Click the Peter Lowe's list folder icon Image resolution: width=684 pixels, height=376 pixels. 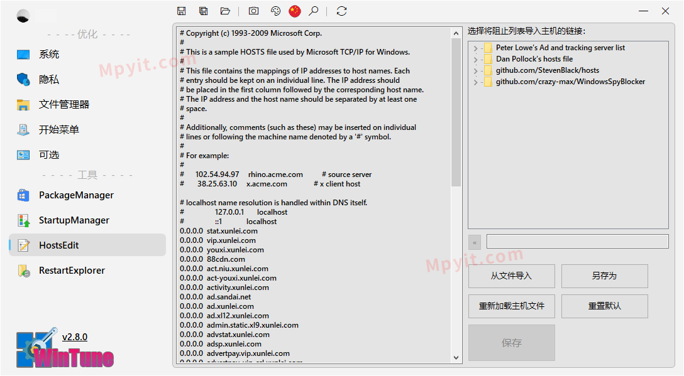488,48
